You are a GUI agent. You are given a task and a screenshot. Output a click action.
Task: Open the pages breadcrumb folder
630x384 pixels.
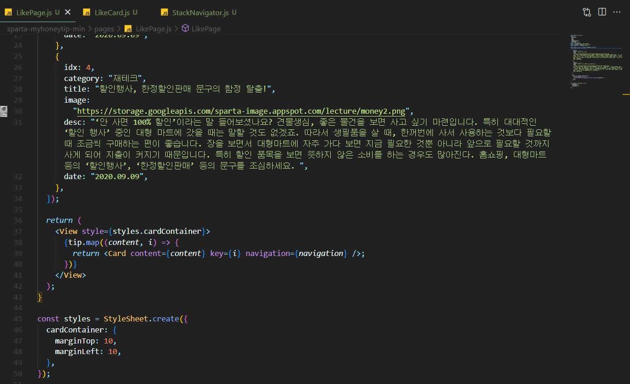[x=104, y=29]
